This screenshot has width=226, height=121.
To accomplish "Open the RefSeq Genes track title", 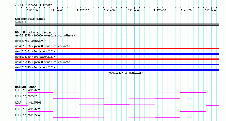I will [x=26, y=87].
